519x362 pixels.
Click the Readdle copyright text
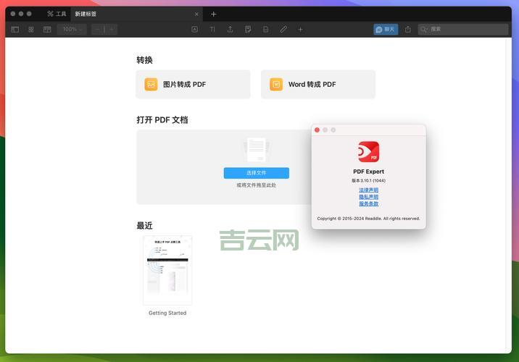pyautogui.click(x=368, y=219)
